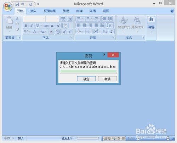177x143 pixels.
Task: Open 快速样式 gallery
Action: tap(124, 24)
